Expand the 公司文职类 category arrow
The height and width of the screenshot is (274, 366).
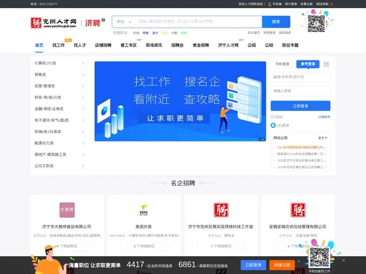pos(83,166)
